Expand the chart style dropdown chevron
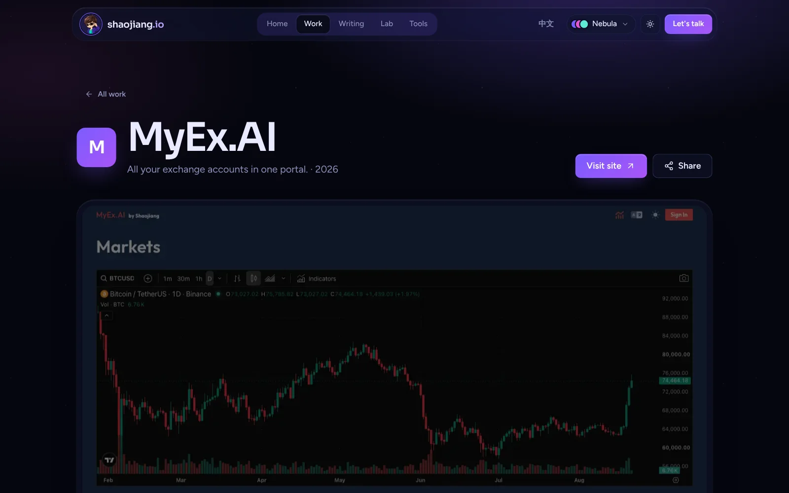789x493 pixels. pyautogui.click(x=284, y=279)
